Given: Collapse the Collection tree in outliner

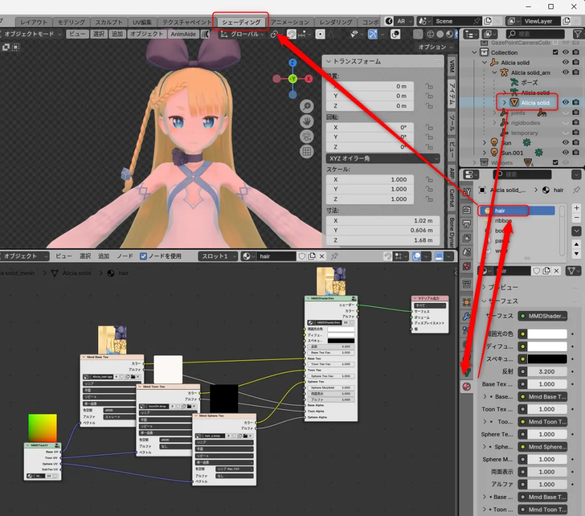Looking at the screenshot, I should click(474, 53).
